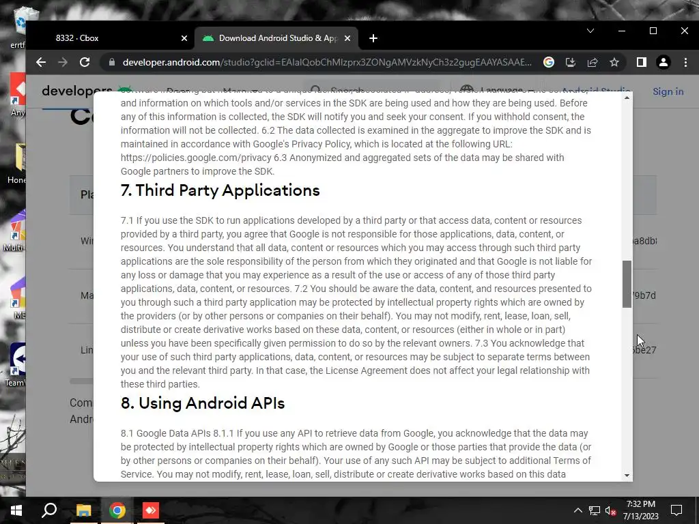
Task: Share this page via the share icon
Action: 593,62
